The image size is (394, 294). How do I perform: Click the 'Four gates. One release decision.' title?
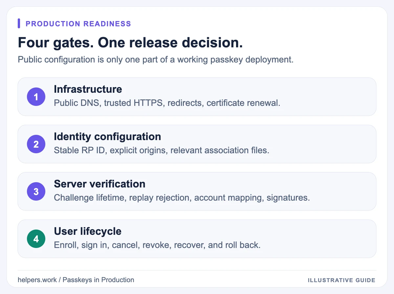[x=130, y=43]
